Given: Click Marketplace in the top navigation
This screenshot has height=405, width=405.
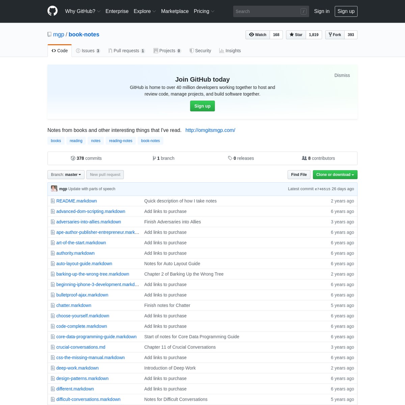Looking at the screenshot, I should click(x=175, y=11).
